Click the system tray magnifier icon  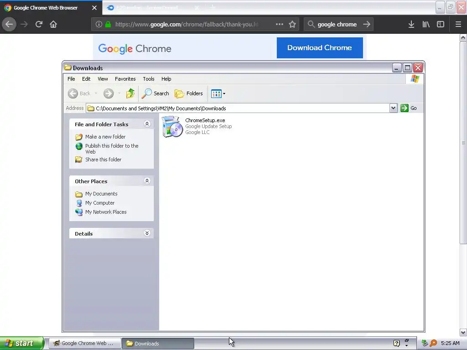pyautogui.click(x=433, y=343)
